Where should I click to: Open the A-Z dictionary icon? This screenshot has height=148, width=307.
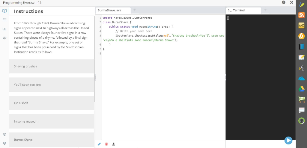click(301, 26)
